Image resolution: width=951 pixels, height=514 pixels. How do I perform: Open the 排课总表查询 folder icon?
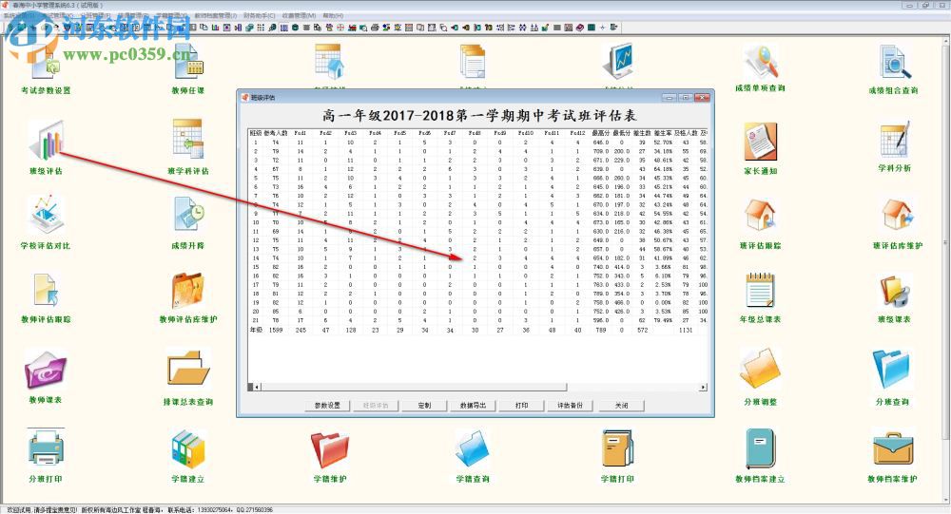(188, 370)
